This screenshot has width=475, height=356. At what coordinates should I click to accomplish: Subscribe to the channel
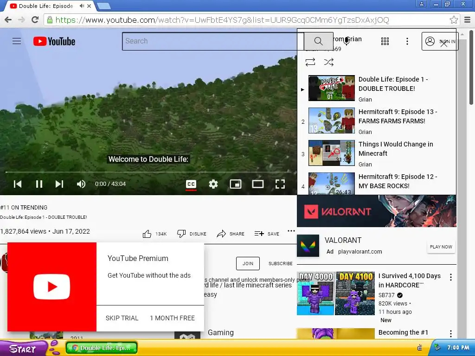281,263
